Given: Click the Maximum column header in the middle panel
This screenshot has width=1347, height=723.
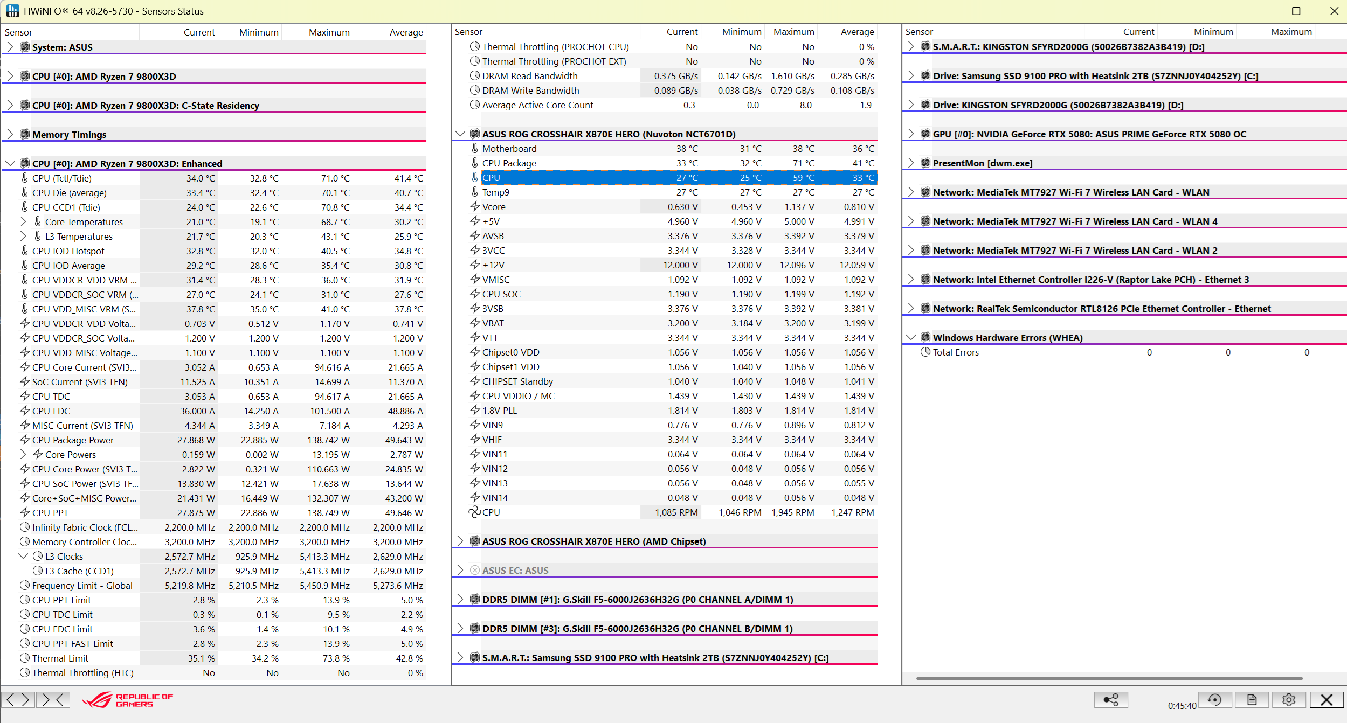Looking at the screenshot, I should click(791, 32).
